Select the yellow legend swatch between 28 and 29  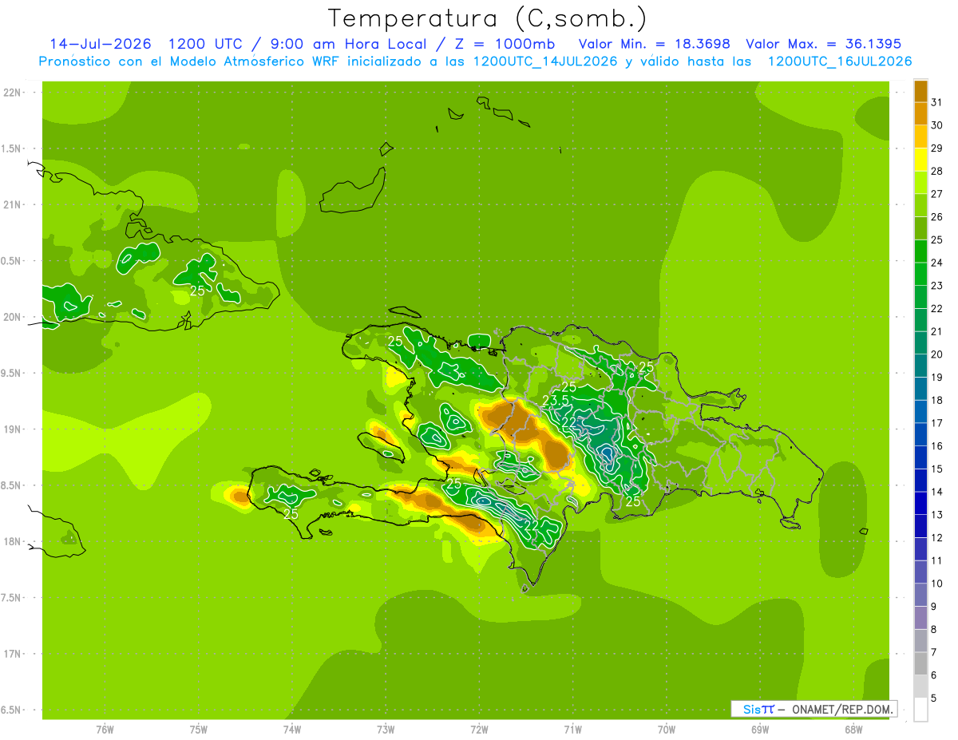click(920, 159)
